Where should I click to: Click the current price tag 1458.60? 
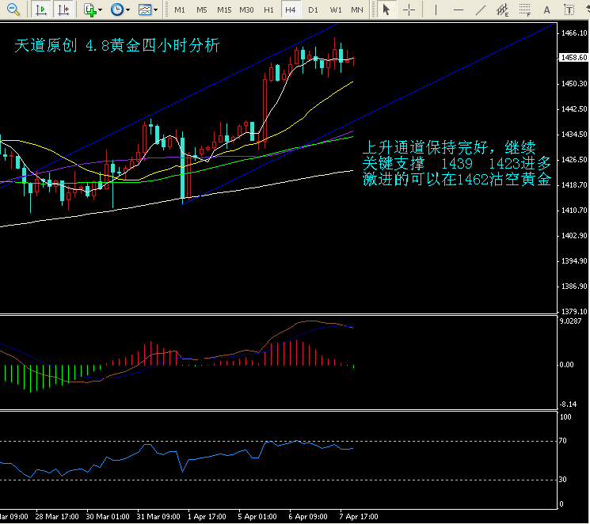[573, 57]
